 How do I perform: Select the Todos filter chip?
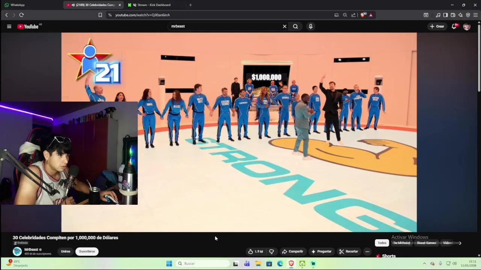point(382,243)
